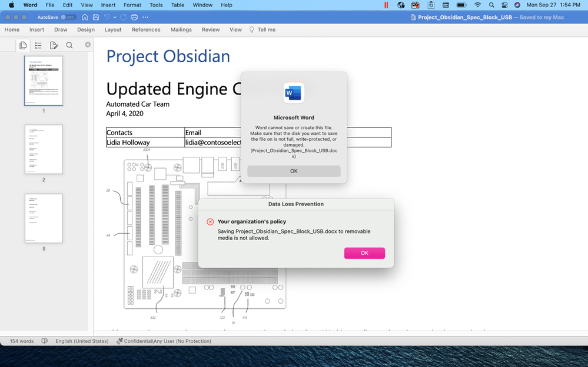Click the Contacts table header cell
The image size is (588, 367).
145,133
